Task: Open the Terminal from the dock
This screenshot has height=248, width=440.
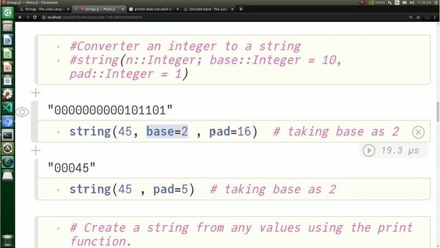Action: coord(8,135)
